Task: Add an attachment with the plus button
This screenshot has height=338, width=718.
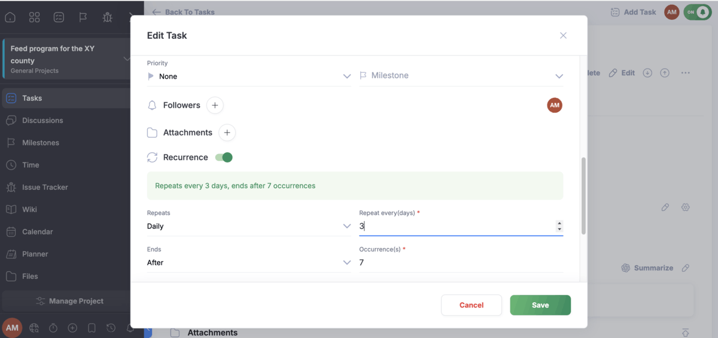Action: [x=227, y=133]
